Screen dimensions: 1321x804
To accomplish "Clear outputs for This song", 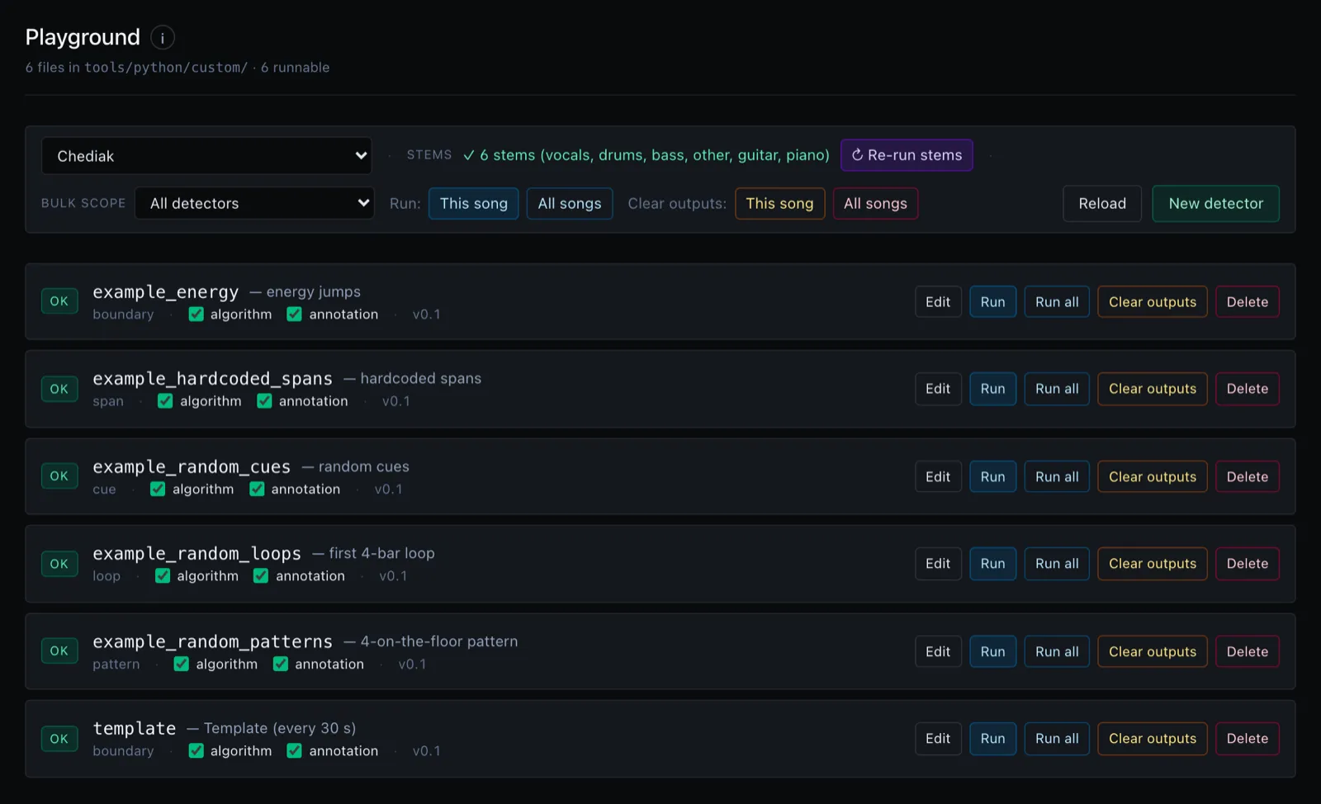I will (780, 204).
